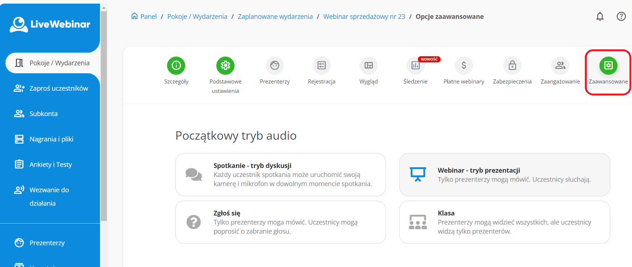Viewport: 632px width, 267px height.
Task: Follow the Zaplanowane wydarzenia breadcrumb link
Action: (x=275, y=17)
